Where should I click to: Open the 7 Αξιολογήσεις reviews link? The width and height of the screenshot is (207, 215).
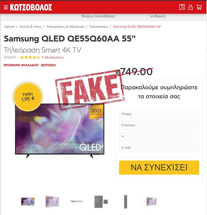tap(53, 57)
